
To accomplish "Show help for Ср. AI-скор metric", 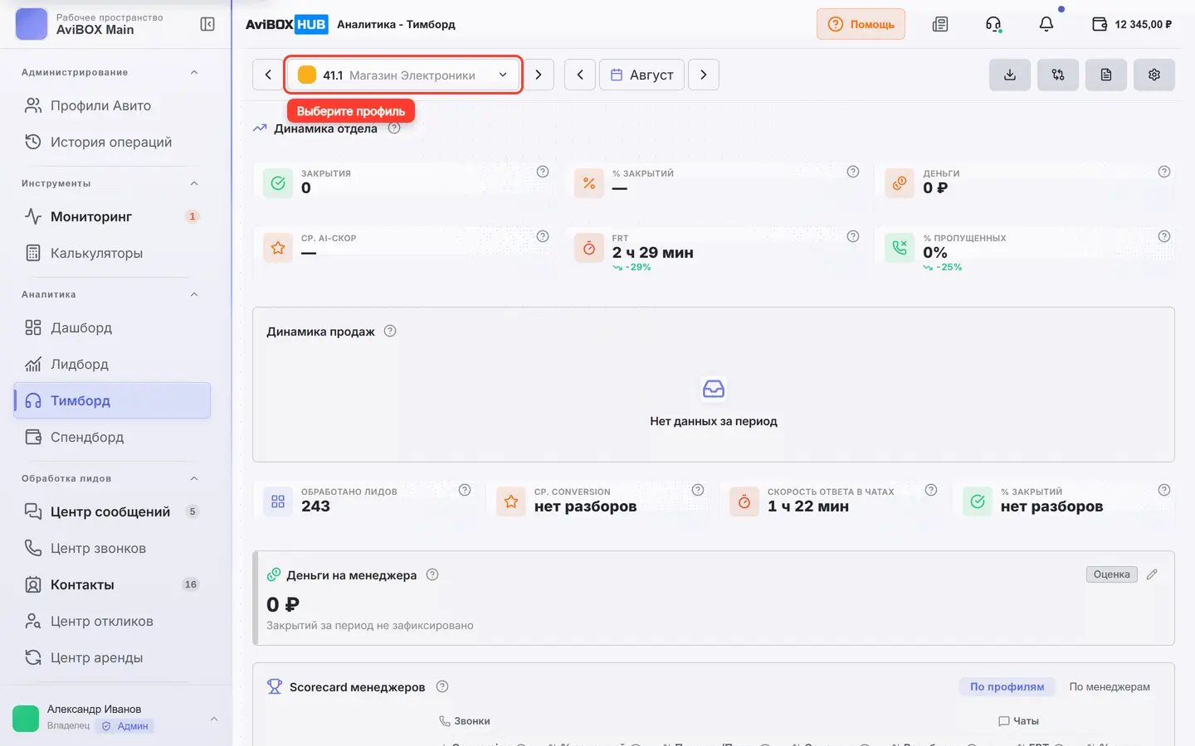I will coord(543,236).
